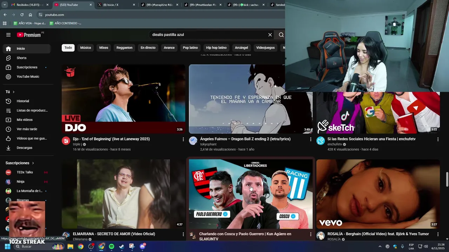Expand the Suscripciones section header chevron

[33, 163]
